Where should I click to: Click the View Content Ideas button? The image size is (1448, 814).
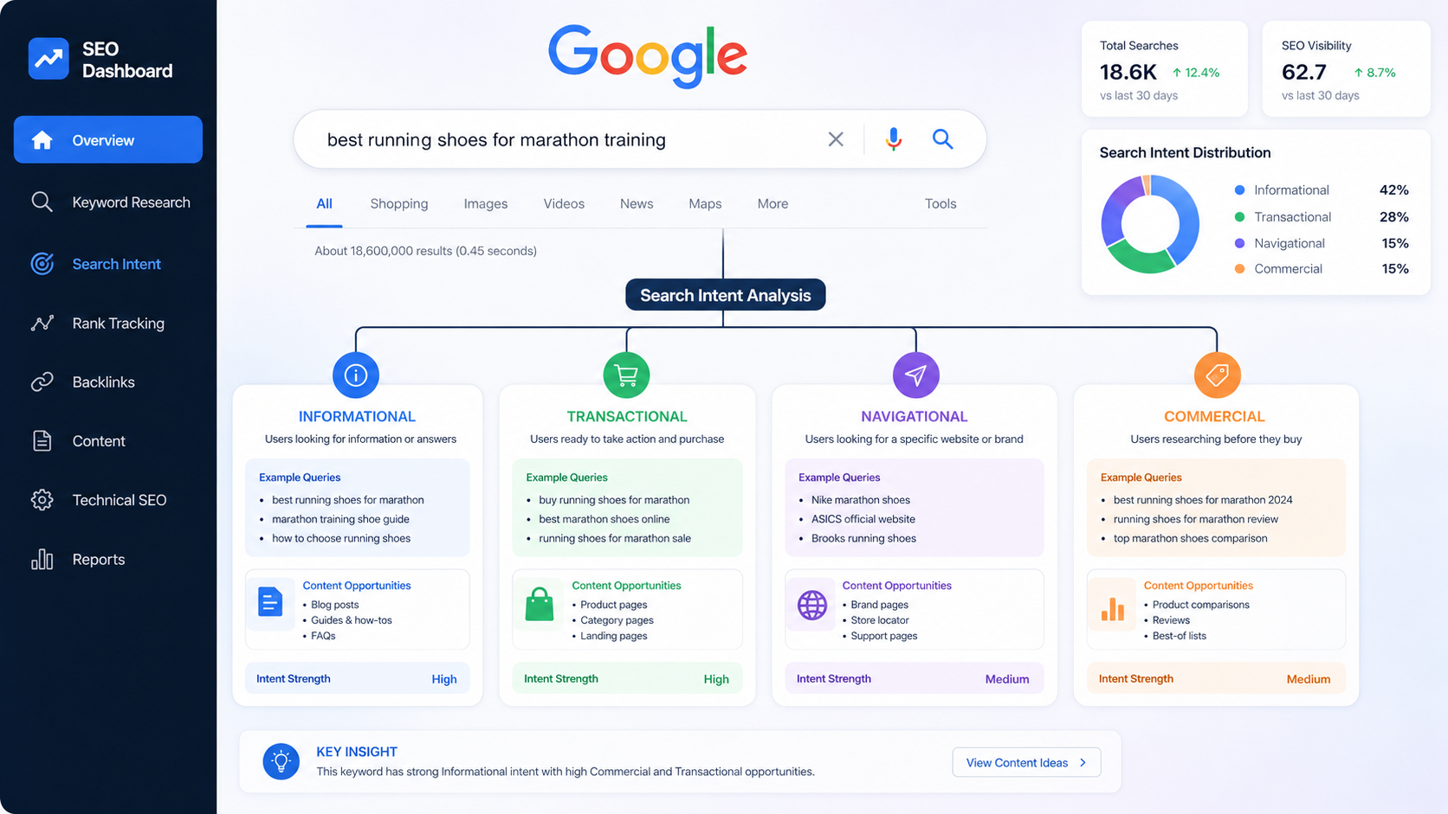pos(1026,762)
